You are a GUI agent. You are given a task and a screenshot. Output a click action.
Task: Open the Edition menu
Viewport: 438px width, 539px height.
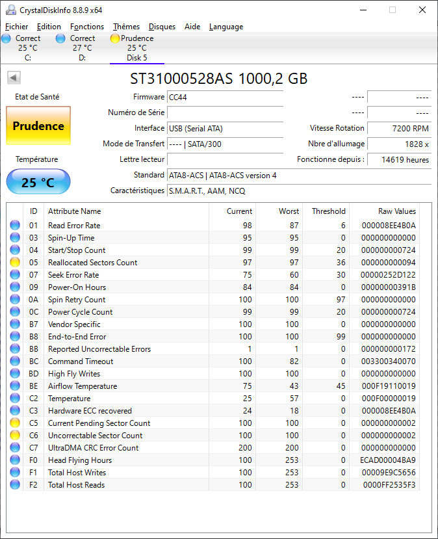point(49,27)
